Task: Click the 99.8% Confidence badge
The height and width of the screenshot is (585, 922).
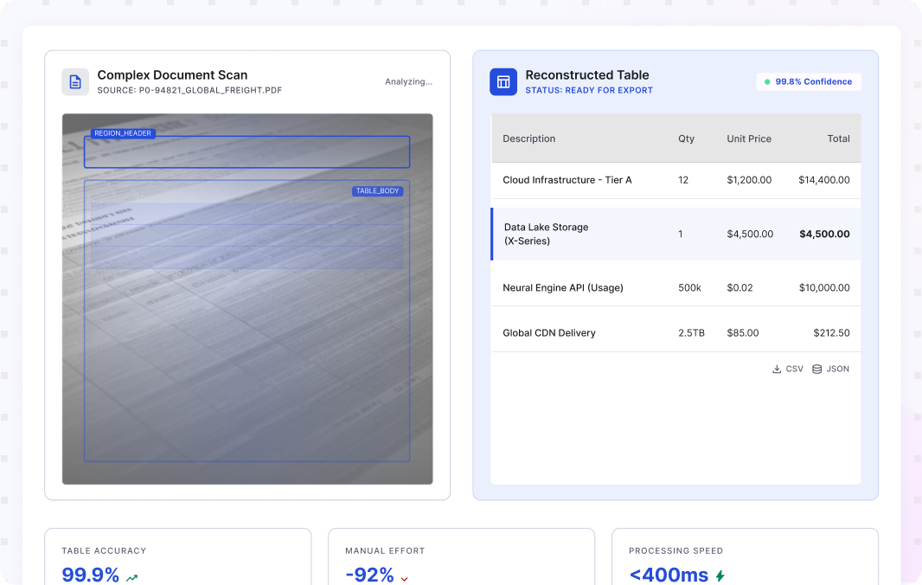Action: coord(809,82)
